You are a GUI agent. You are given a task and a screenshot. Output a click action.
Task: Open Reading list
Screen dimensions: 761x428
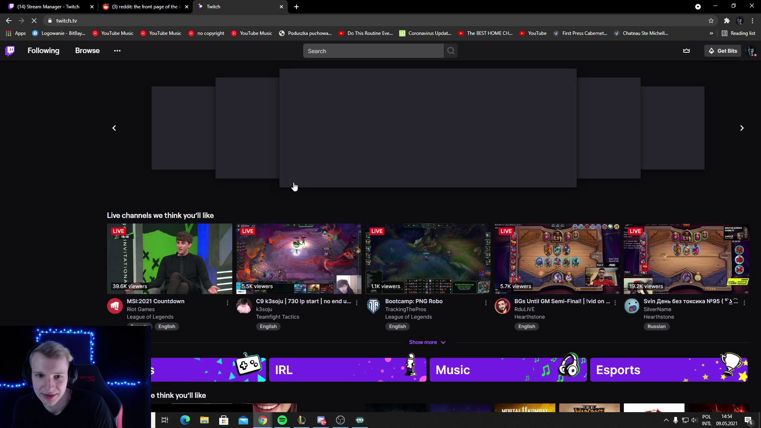pos(738,33)
